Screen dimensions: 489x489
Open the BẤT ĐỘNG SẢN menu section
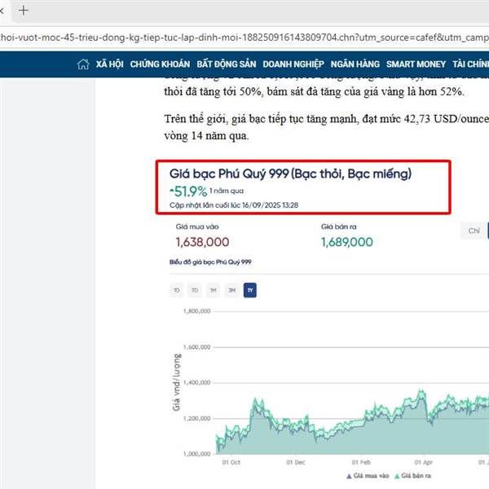[227, 64]
